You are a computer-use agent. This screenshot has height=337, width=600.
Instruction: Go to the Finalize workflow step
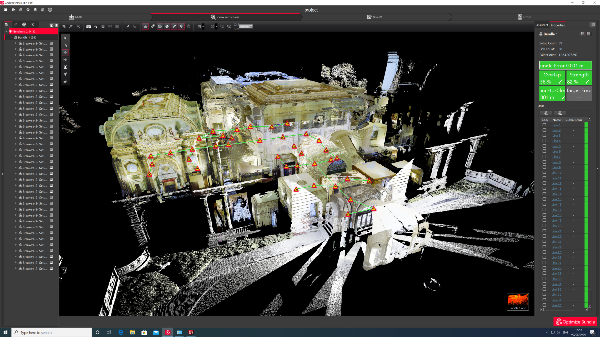click(375, 17)
